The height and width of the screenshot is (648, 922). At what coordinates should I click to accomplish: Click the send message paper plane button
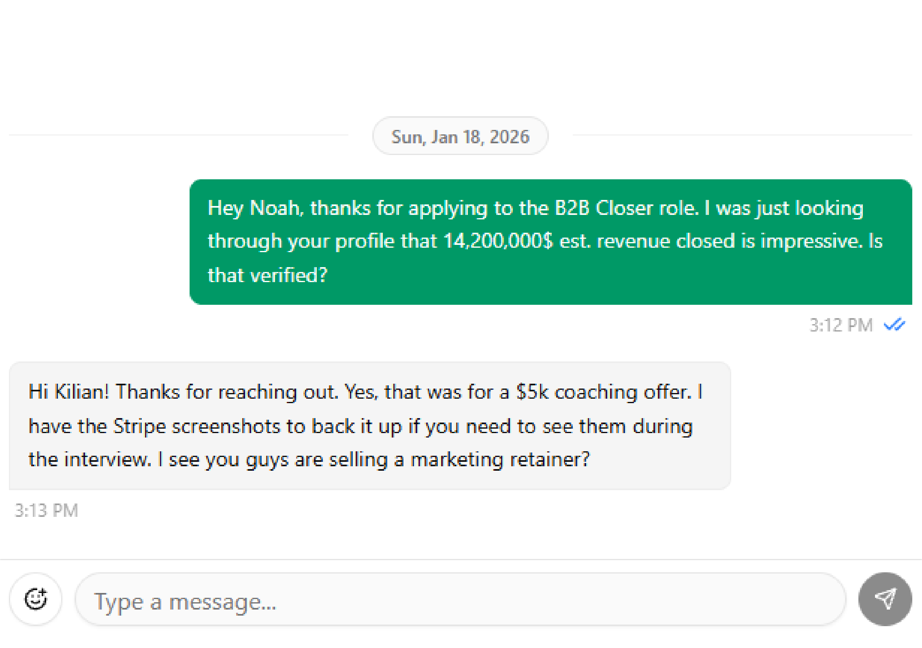point(885,599)
